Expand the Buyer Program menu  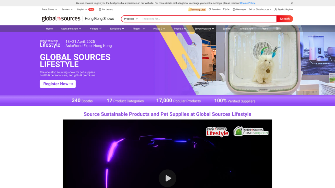click(204, 29)
